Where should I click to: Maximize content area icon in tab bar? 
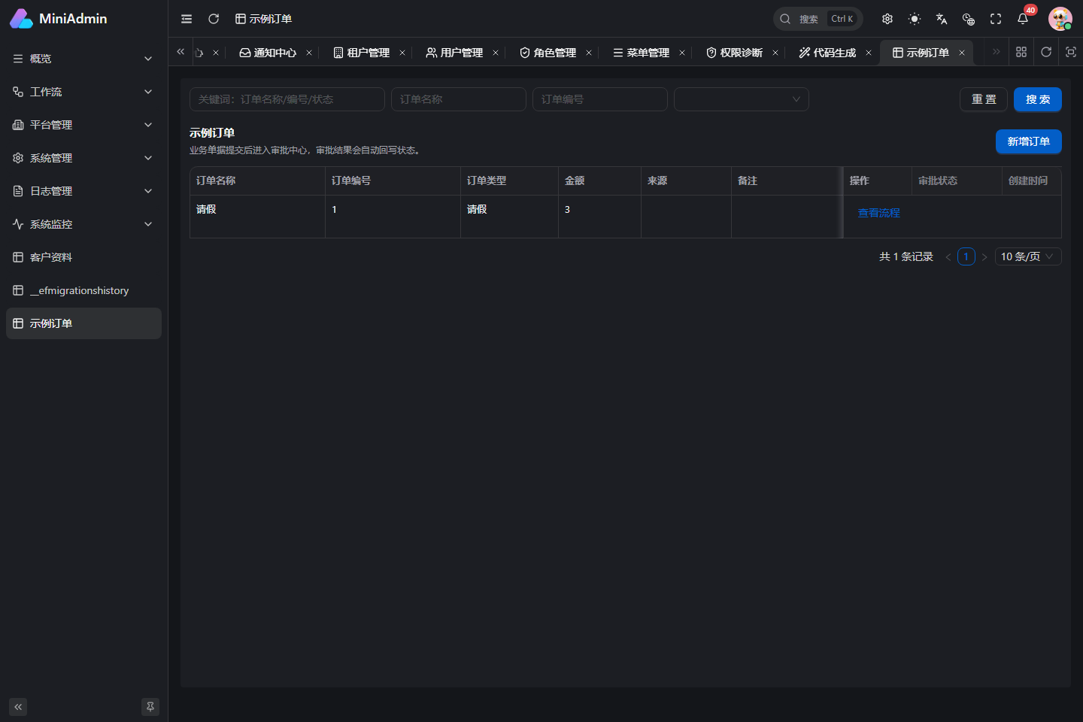[x=1071, y=52]
